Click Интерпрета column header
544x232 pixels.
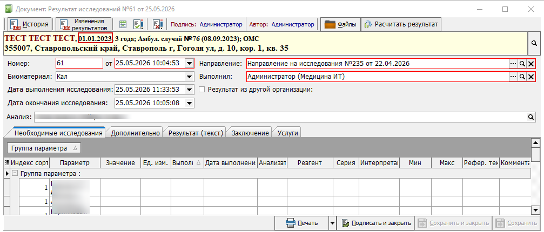coord(379,163)
